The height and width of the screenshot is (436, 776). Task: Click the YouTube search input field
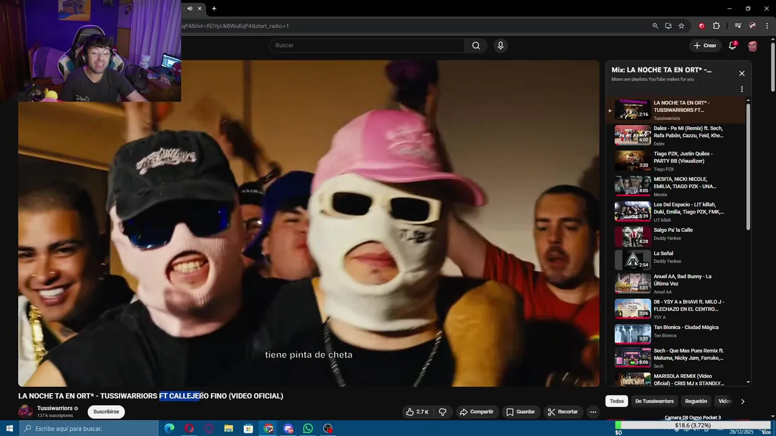(367, 45)
